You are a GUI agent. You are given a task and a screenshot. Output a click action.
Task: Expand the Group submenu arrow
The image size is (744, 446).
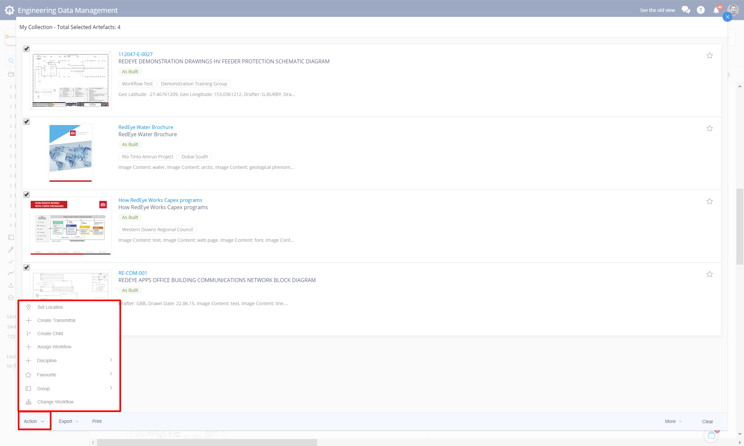[111, 388]
